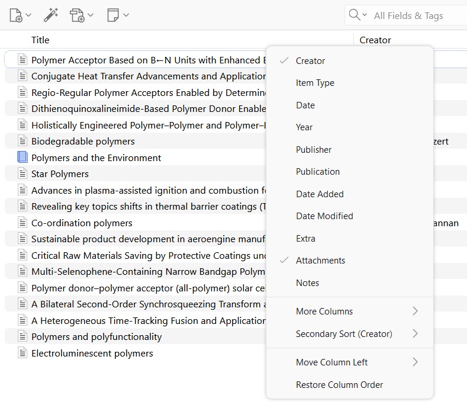Viewport: 467px width, 411px height.
Task: Click the Creator column header
Action: point(375,40)
